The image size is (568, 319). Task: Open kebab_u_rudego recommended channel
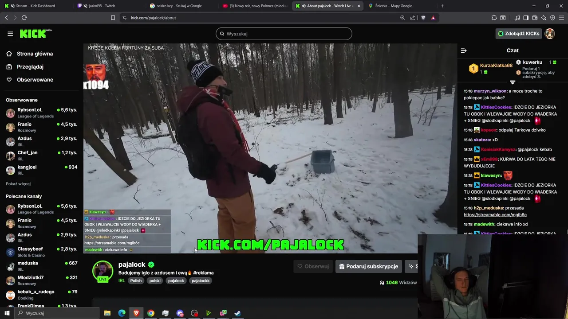pyautogui.click(x=42, y=295)
